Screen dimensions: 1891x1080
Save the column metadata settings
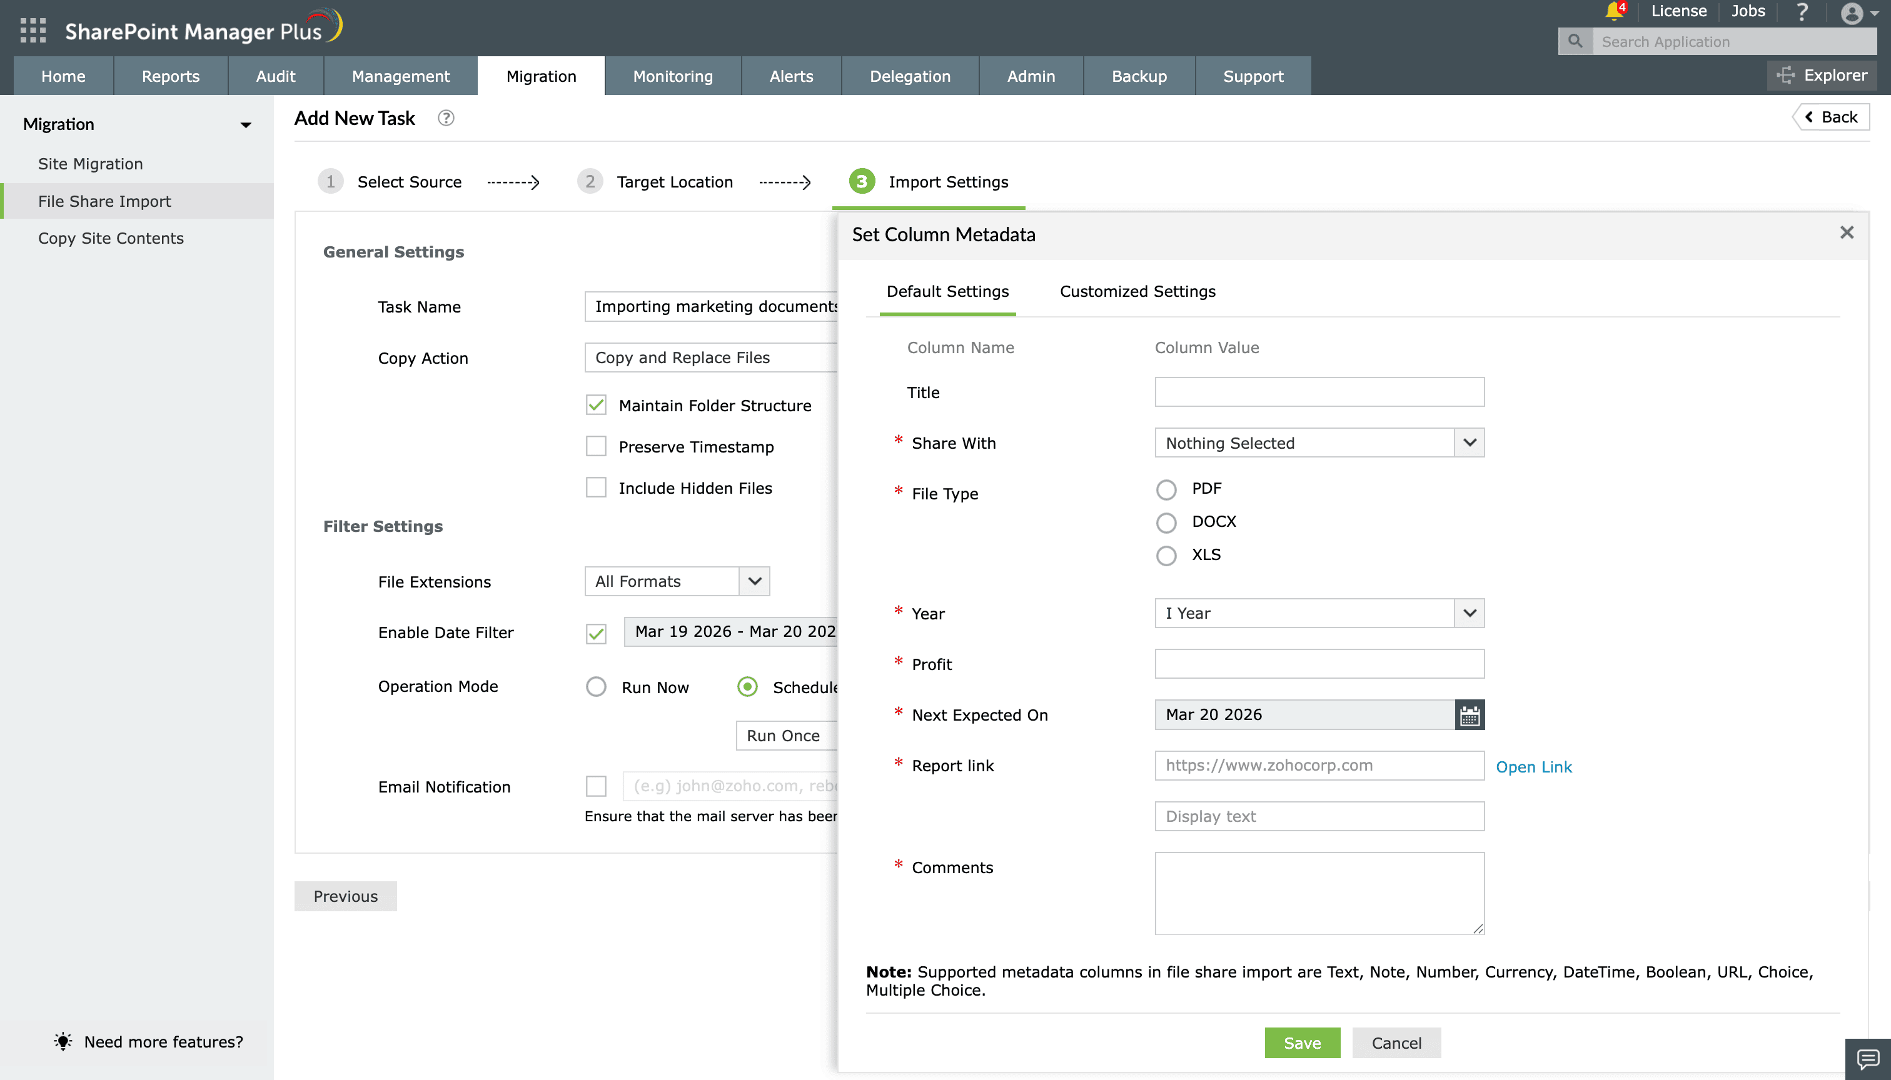tap(1302, 1042)
